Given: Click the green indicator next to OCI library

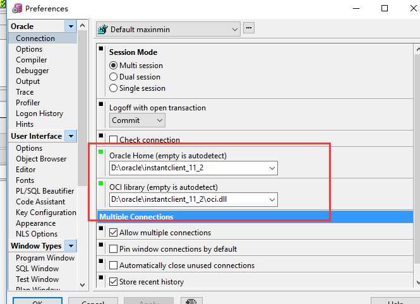Looking at the screenshot, I should [100, 184].
